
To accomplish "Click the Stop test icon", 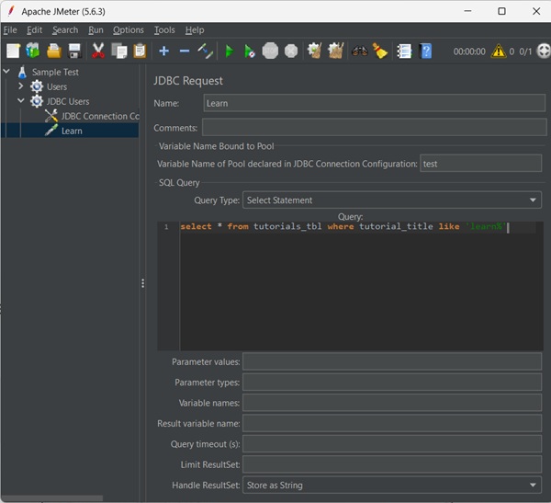I will point(270,51).
